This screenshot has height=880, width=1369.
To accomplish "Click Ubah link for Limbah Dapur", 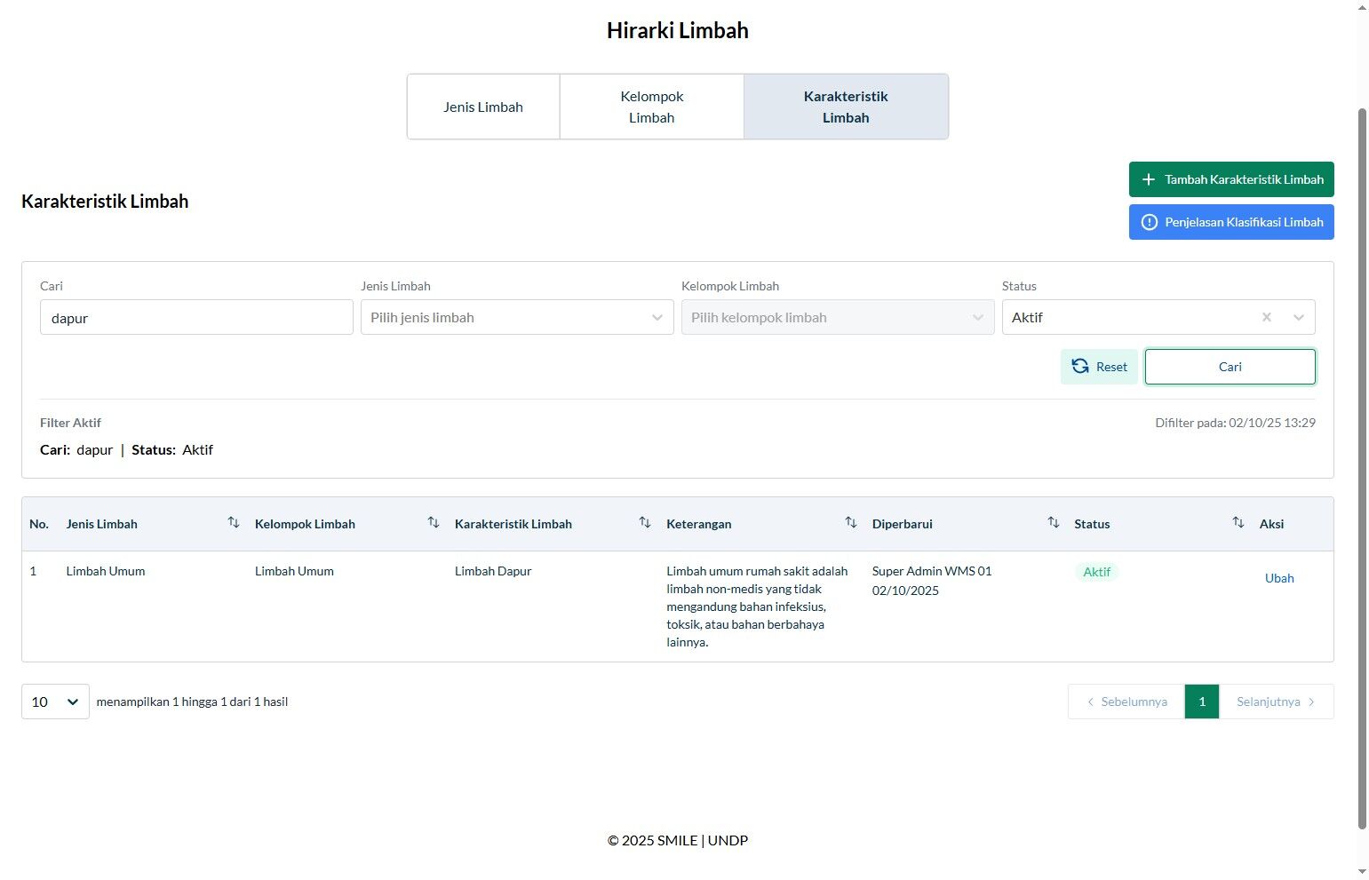I will 1279,578.
